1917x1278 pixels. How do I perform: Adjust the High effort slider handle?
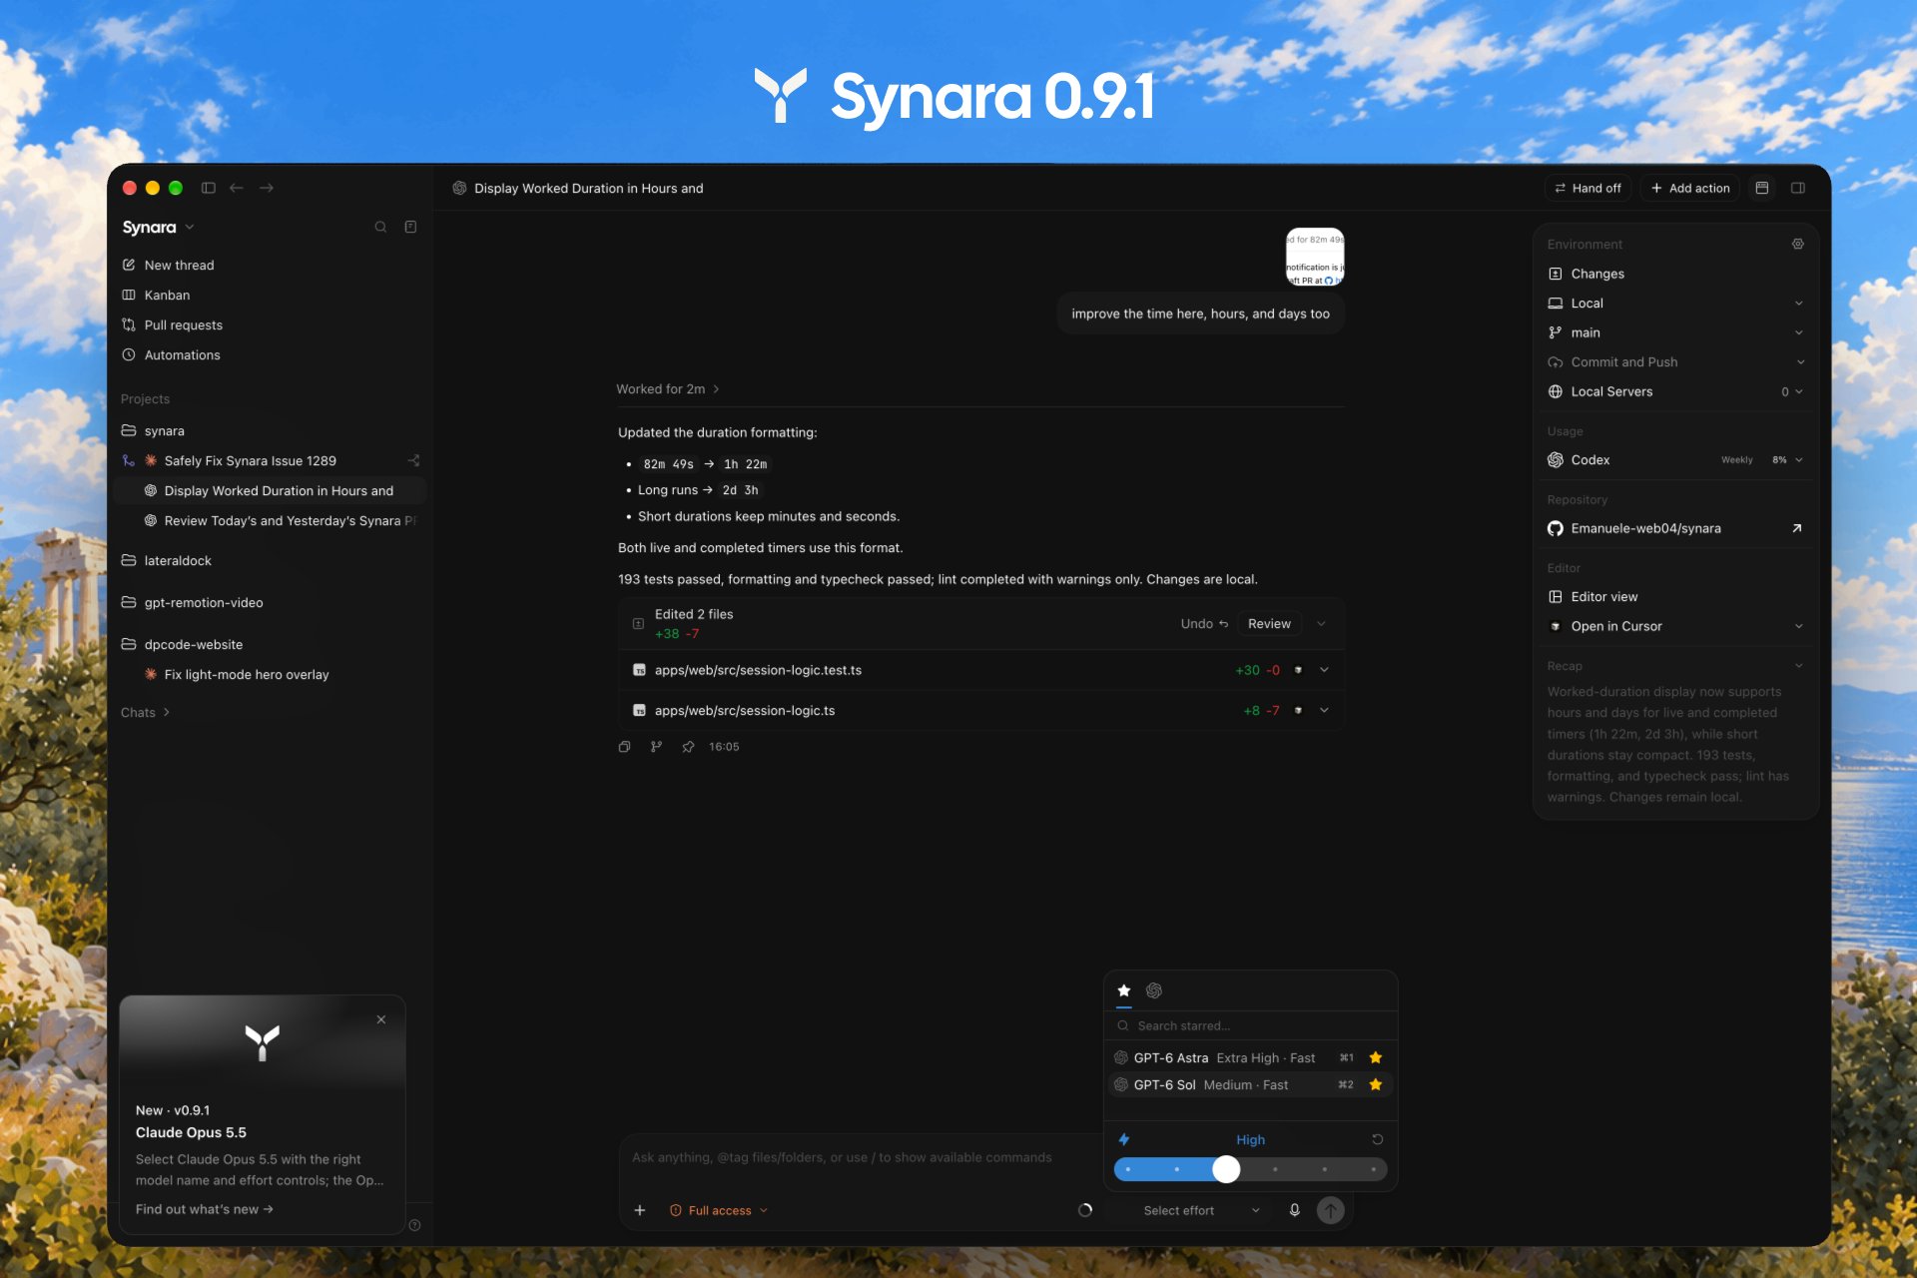coord(1226,1169)
